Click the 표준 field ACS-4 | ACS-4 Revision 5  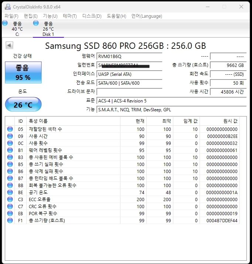pos(171,101)
